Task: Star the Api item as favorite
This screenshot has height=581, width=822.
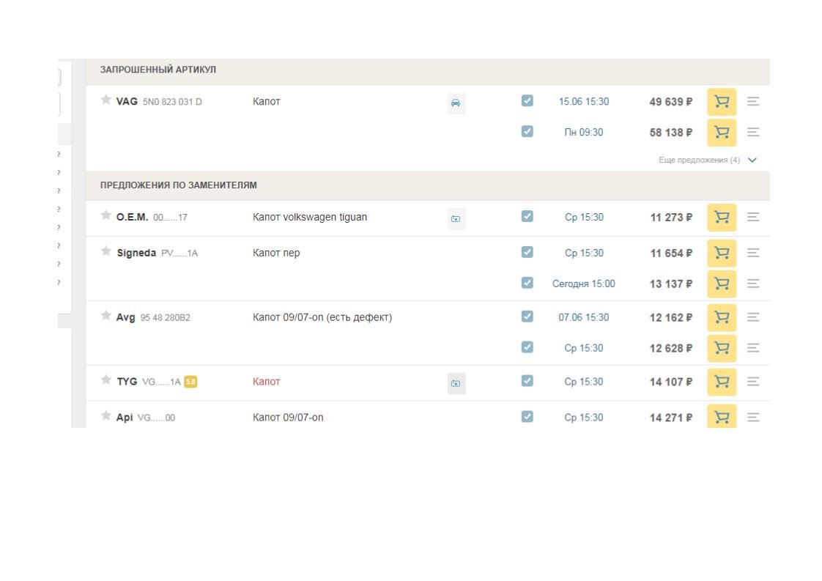Action: [106, 416]
